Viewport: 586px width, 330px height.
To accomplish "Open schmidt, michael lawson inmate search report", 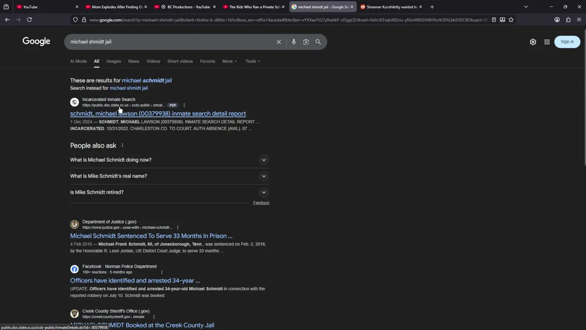I will (x=158, y=114).
